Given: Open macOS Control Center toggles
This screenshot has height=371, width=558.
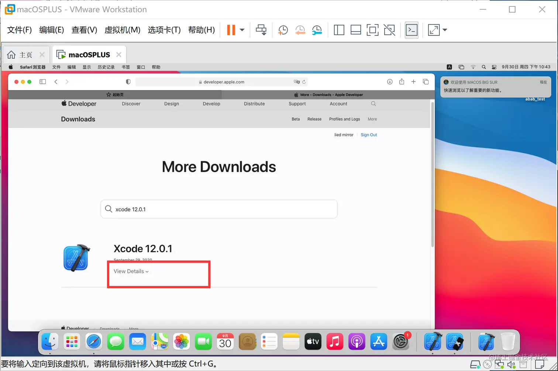Looking at the screenshot, I should click(x=494, y=67).
